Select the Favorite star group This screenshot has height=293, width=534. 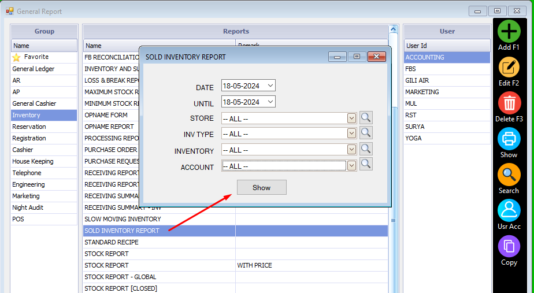tap(44, 57)
